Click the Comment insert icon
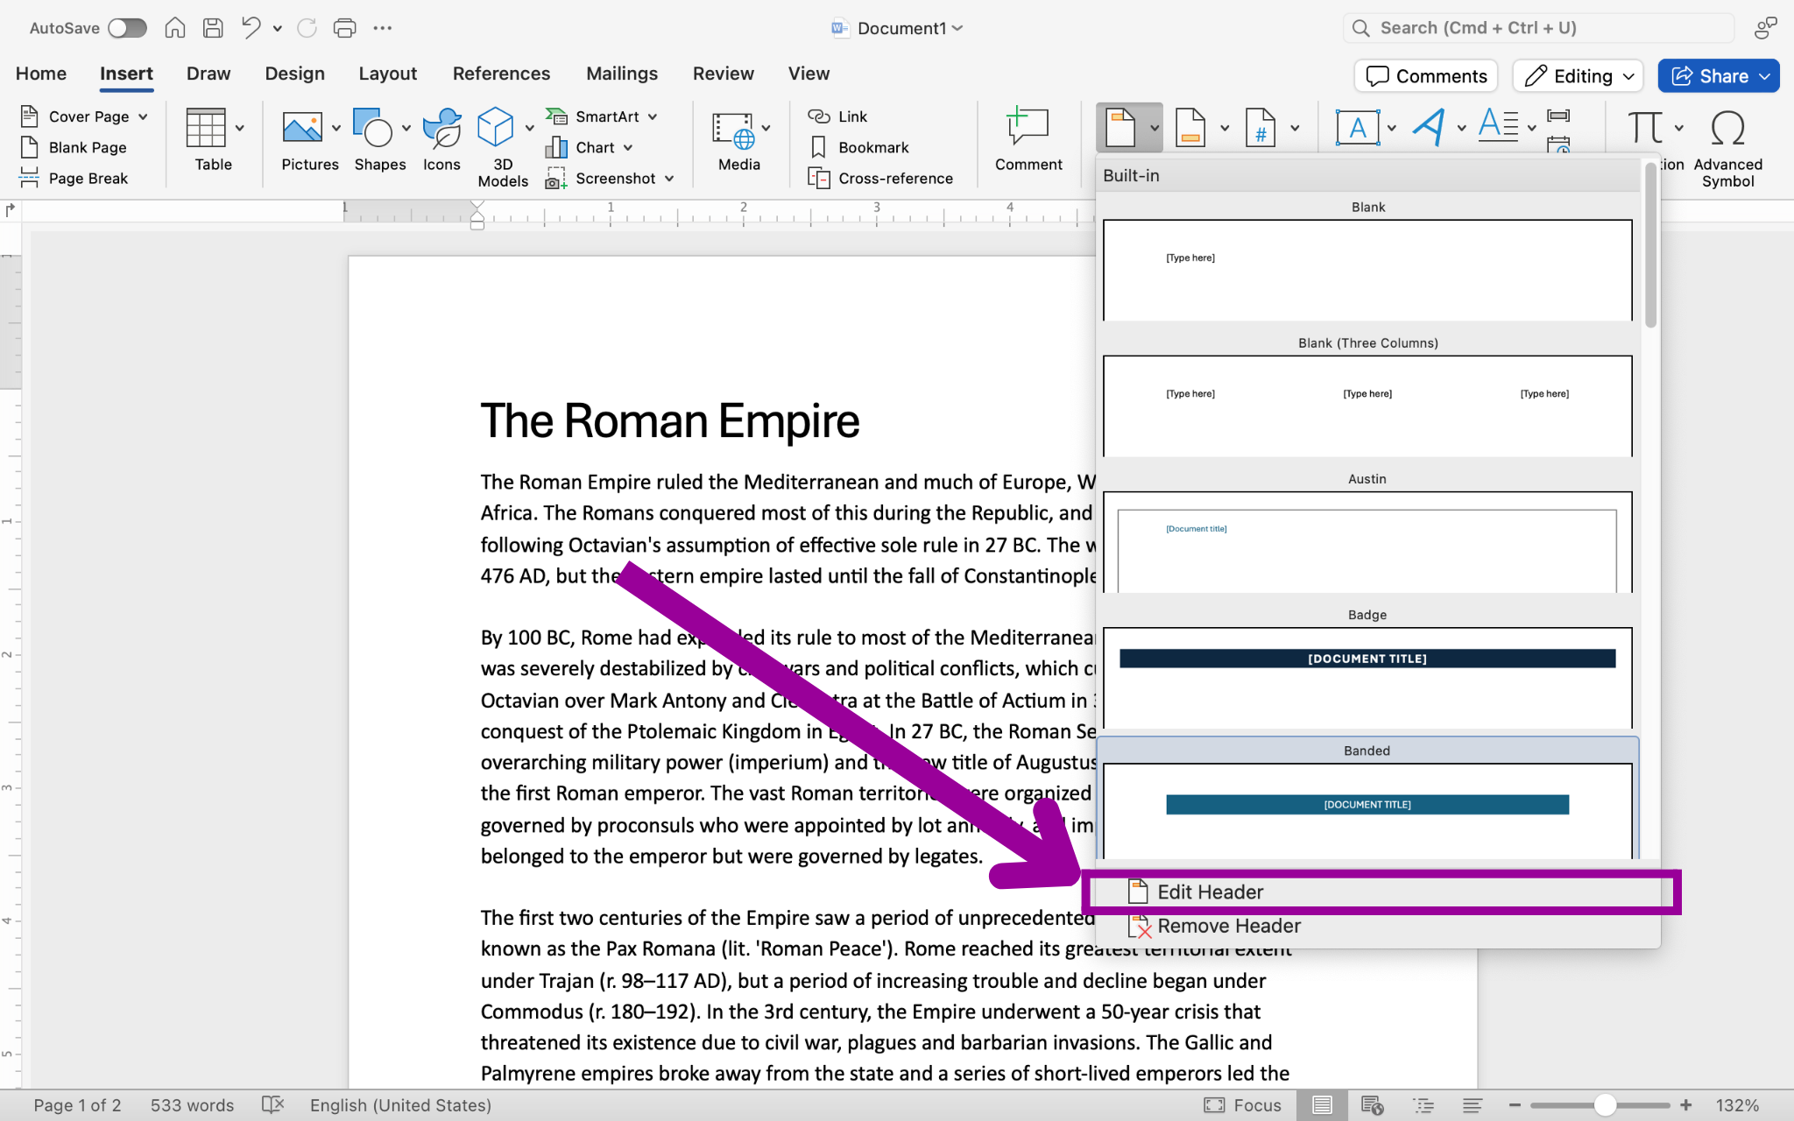Viewport: 1794px width, 1121px height. point(1028,128)
